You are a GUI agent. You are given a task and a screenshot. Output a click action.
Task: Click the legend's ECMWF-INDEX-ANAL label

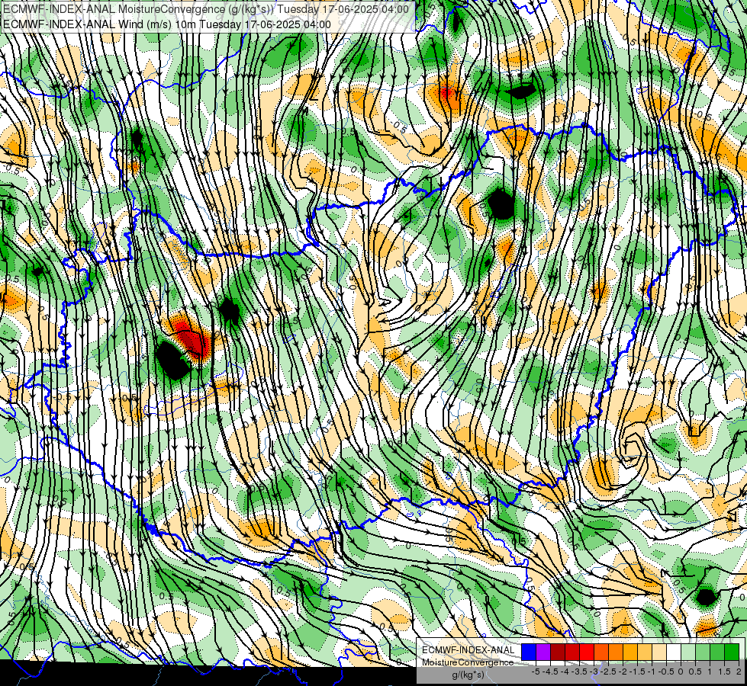click(468, 650)
